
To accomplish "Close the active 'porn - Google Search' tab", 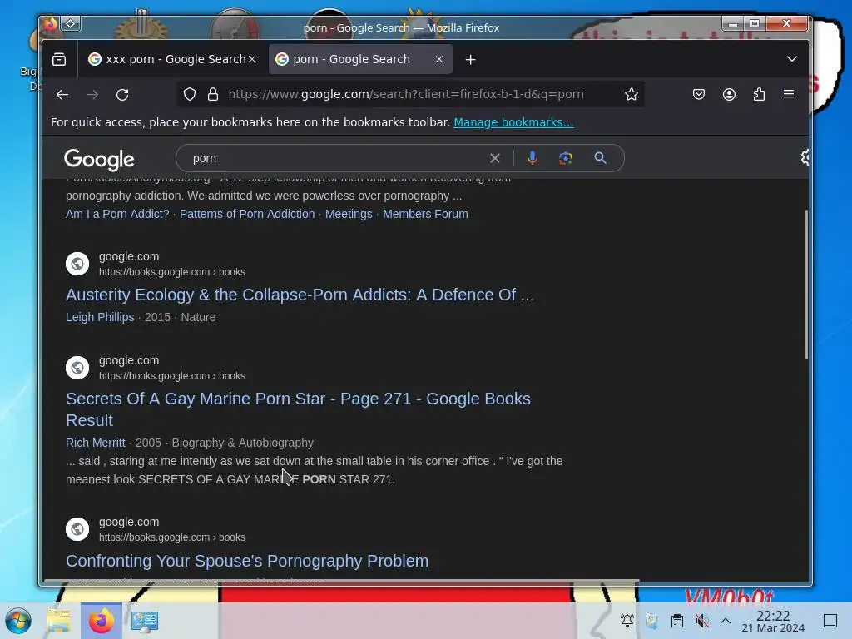I will point(439,59).
